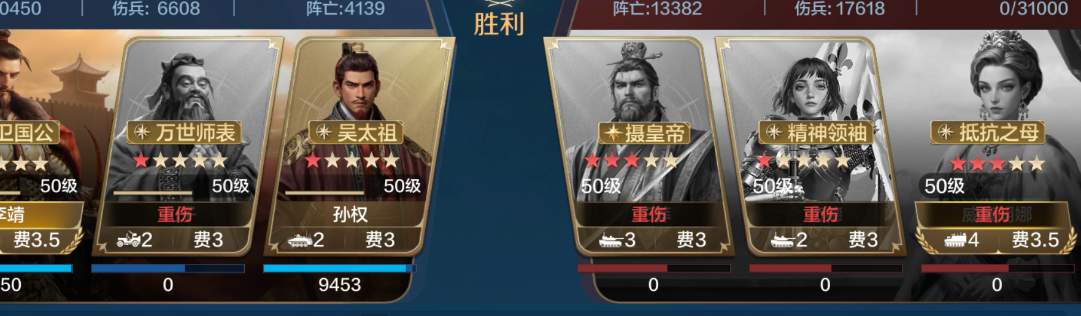
Task: Click the 重伤 label under 摄皇帝
Action: [649, 214]
